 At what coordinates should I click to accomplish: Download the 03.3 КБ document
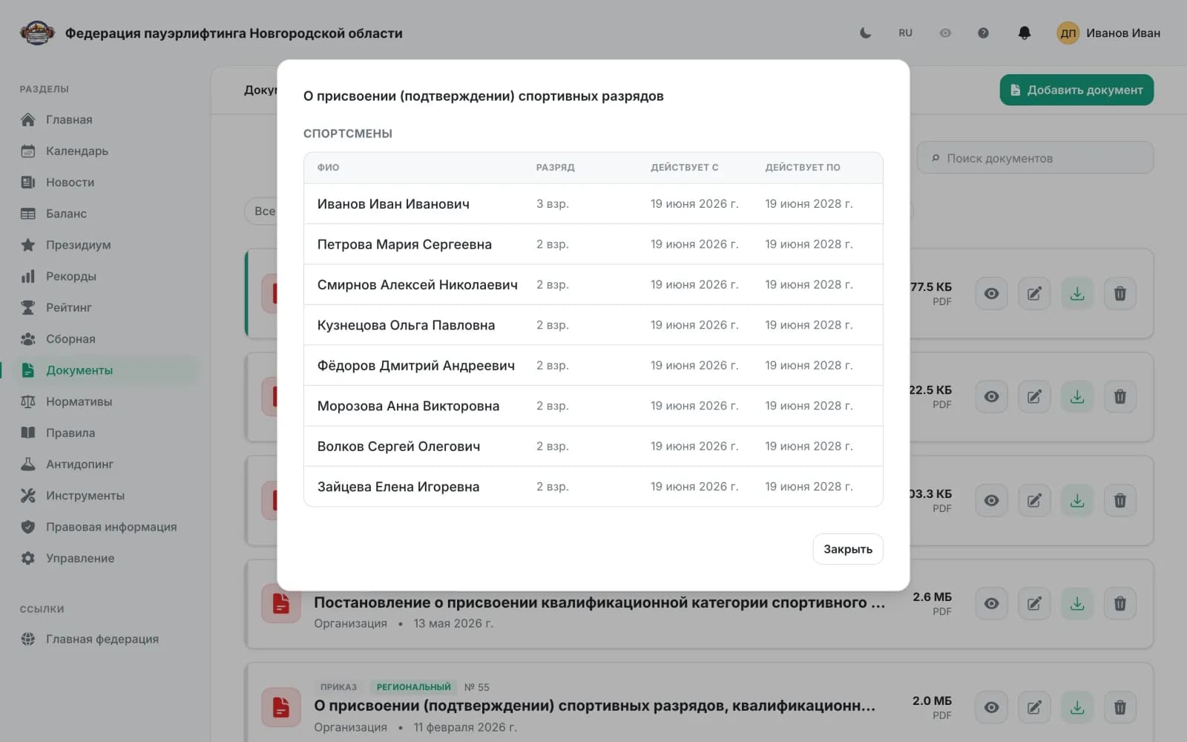[x=1077, y=501]
